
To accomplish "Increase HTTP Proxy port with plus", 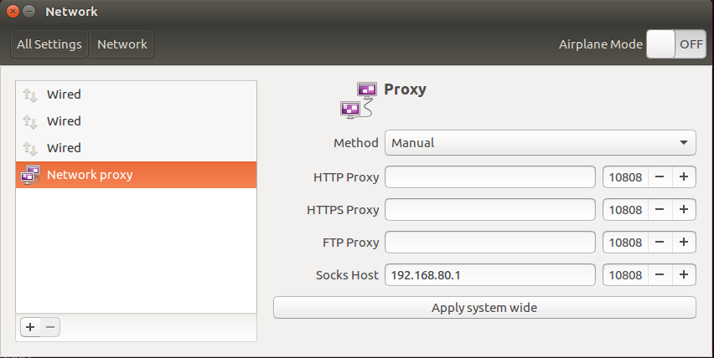I will click(684, 176).
